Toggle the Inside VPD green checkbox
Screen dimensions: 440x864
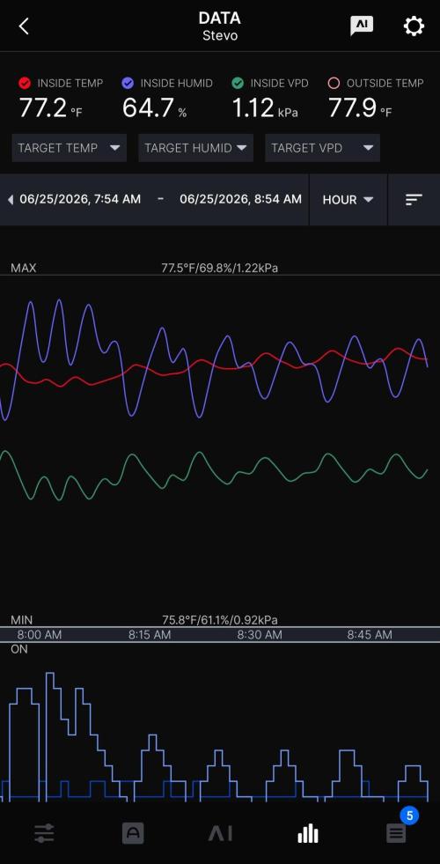tap(238, 83)
